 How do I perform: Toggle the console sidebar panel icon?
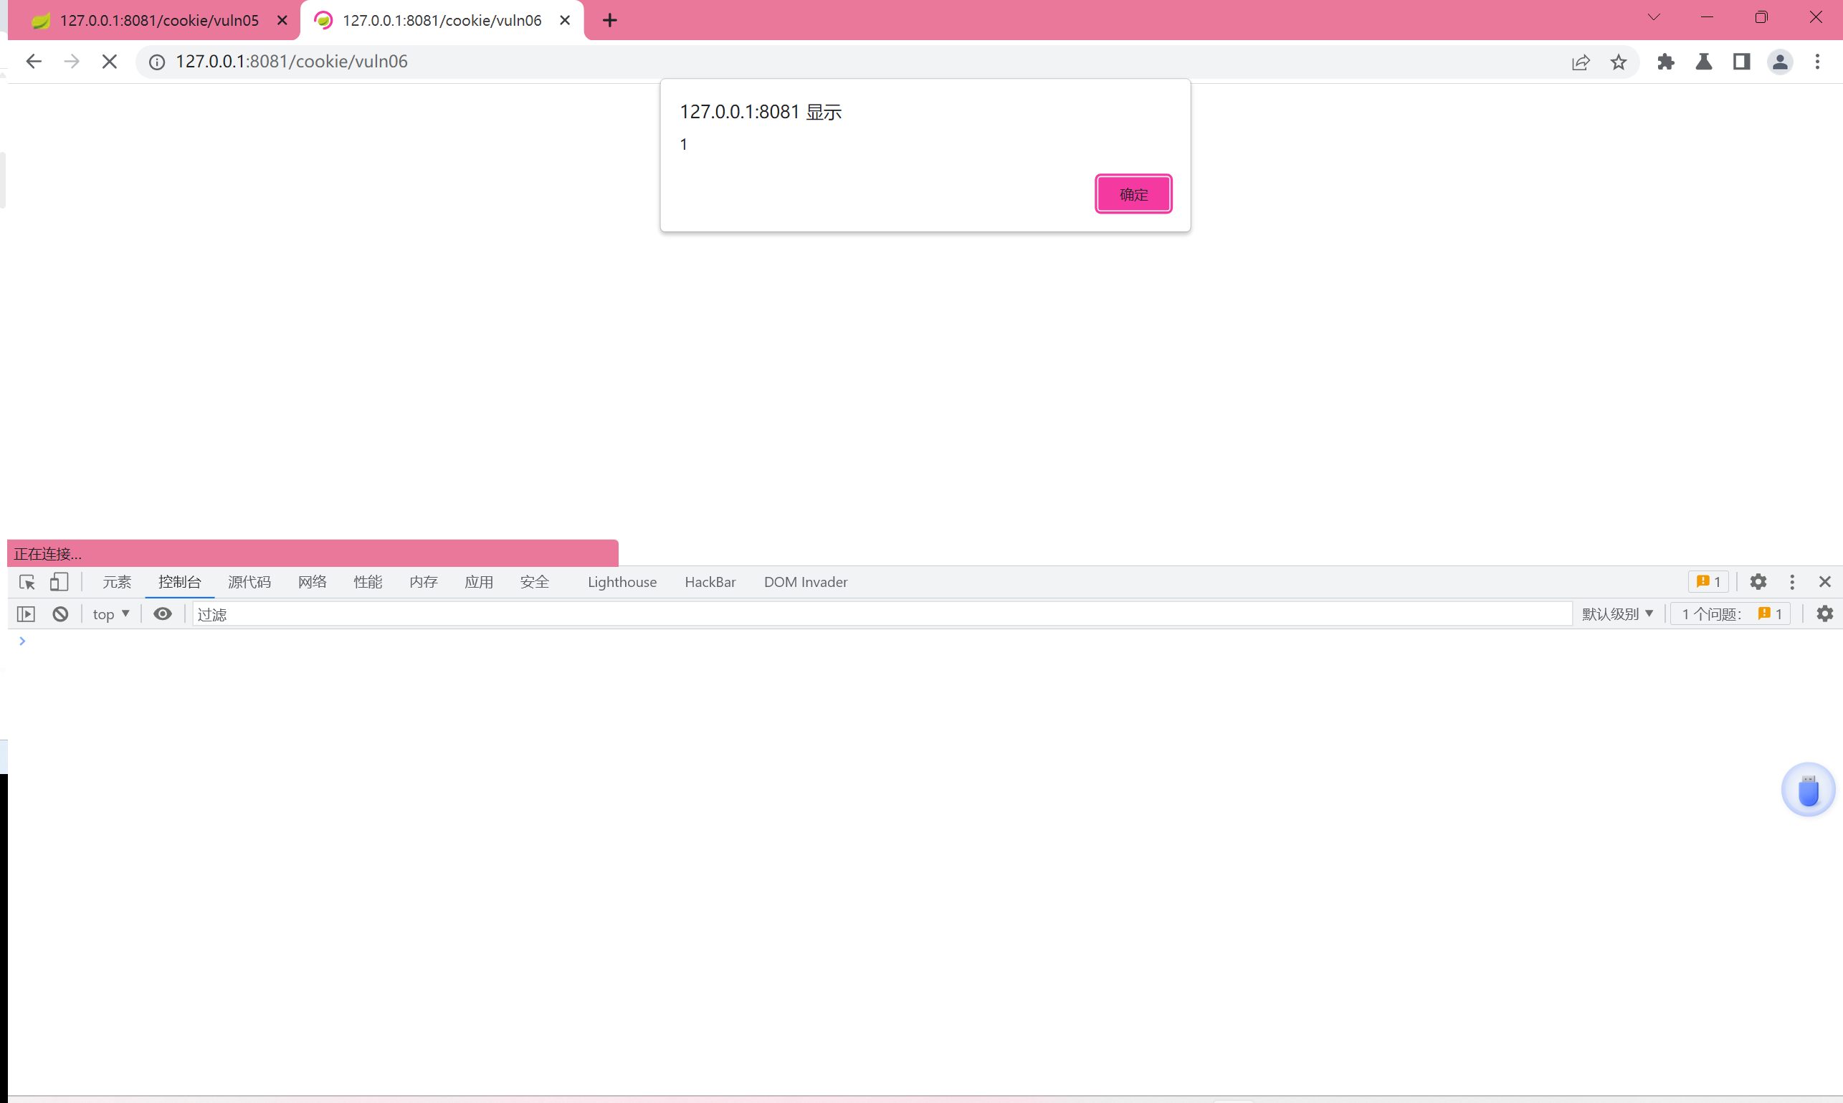coord(26,614)
